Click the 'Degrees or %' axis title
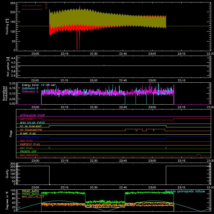The image size is (214, 214). point(7,200)
